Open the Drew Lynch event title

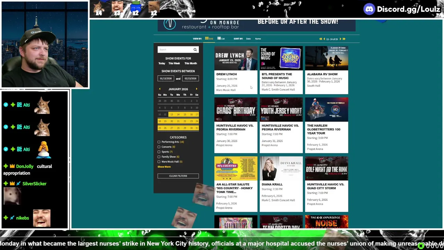point(227,74)
